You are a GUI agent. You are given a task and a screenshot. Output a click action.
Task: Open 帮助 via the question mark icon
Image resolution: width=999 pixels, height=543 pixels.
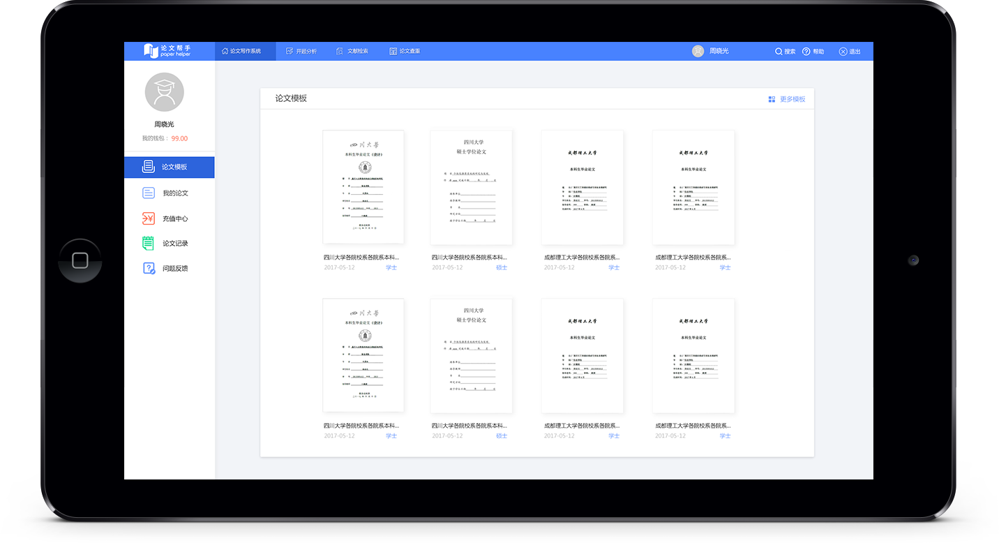(806, 52)
